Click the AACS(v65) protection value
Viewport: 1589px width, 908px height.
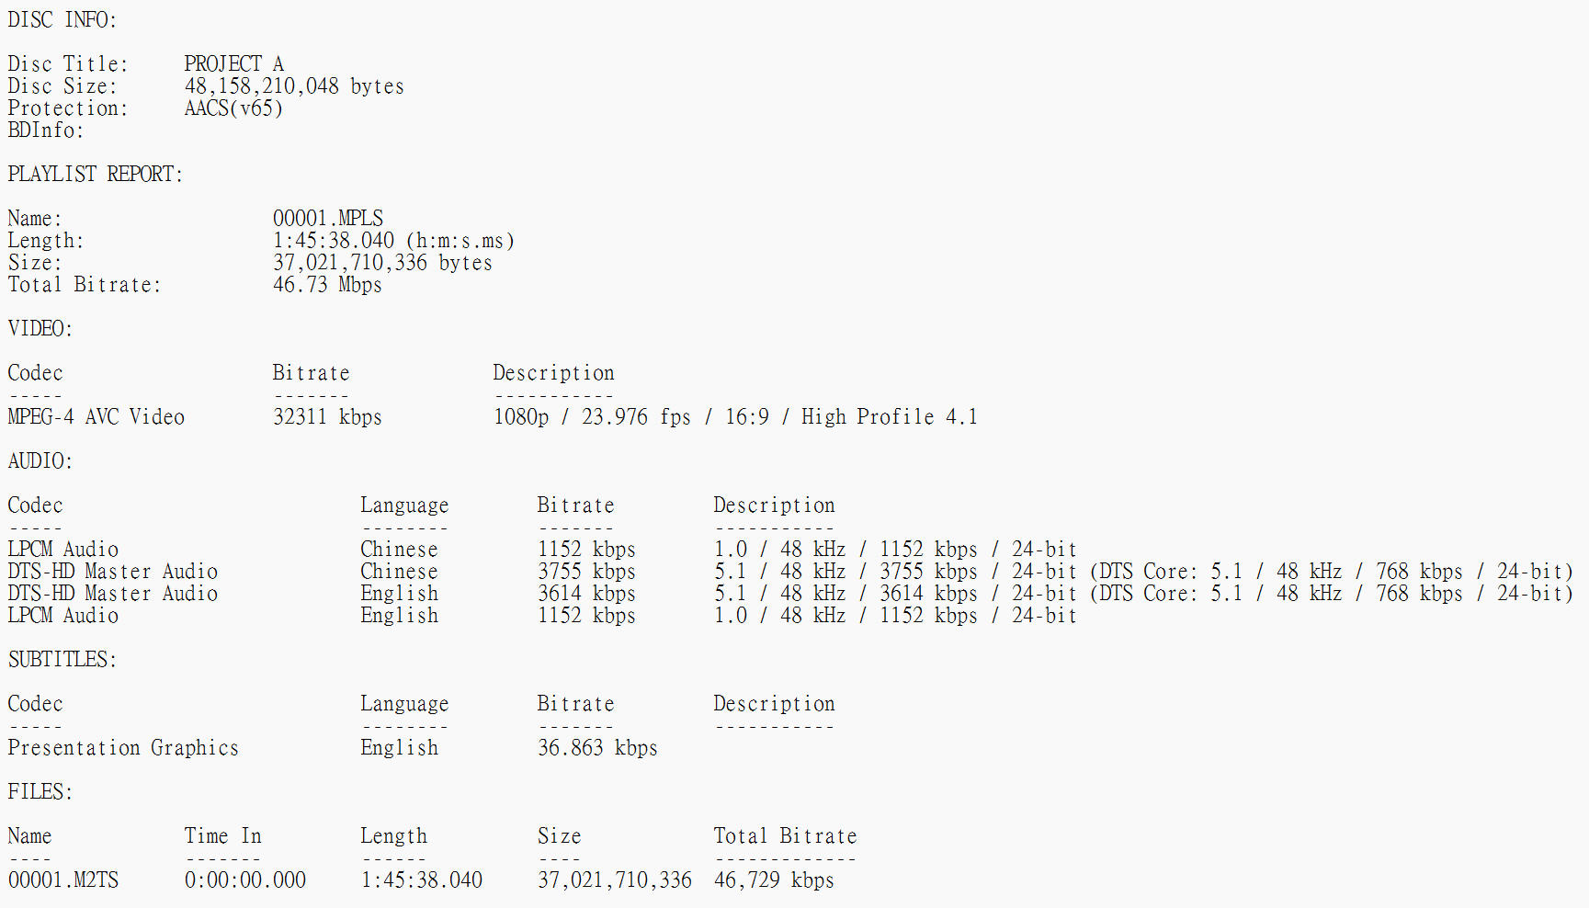click(x=233, y=108)
